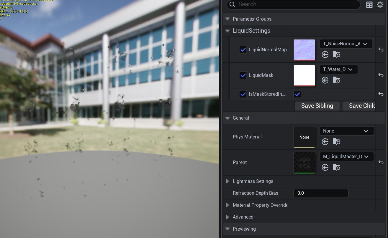Select the LiquidNormalMap texture thumbnail
The image size is (388, 238).
point(304,50)
